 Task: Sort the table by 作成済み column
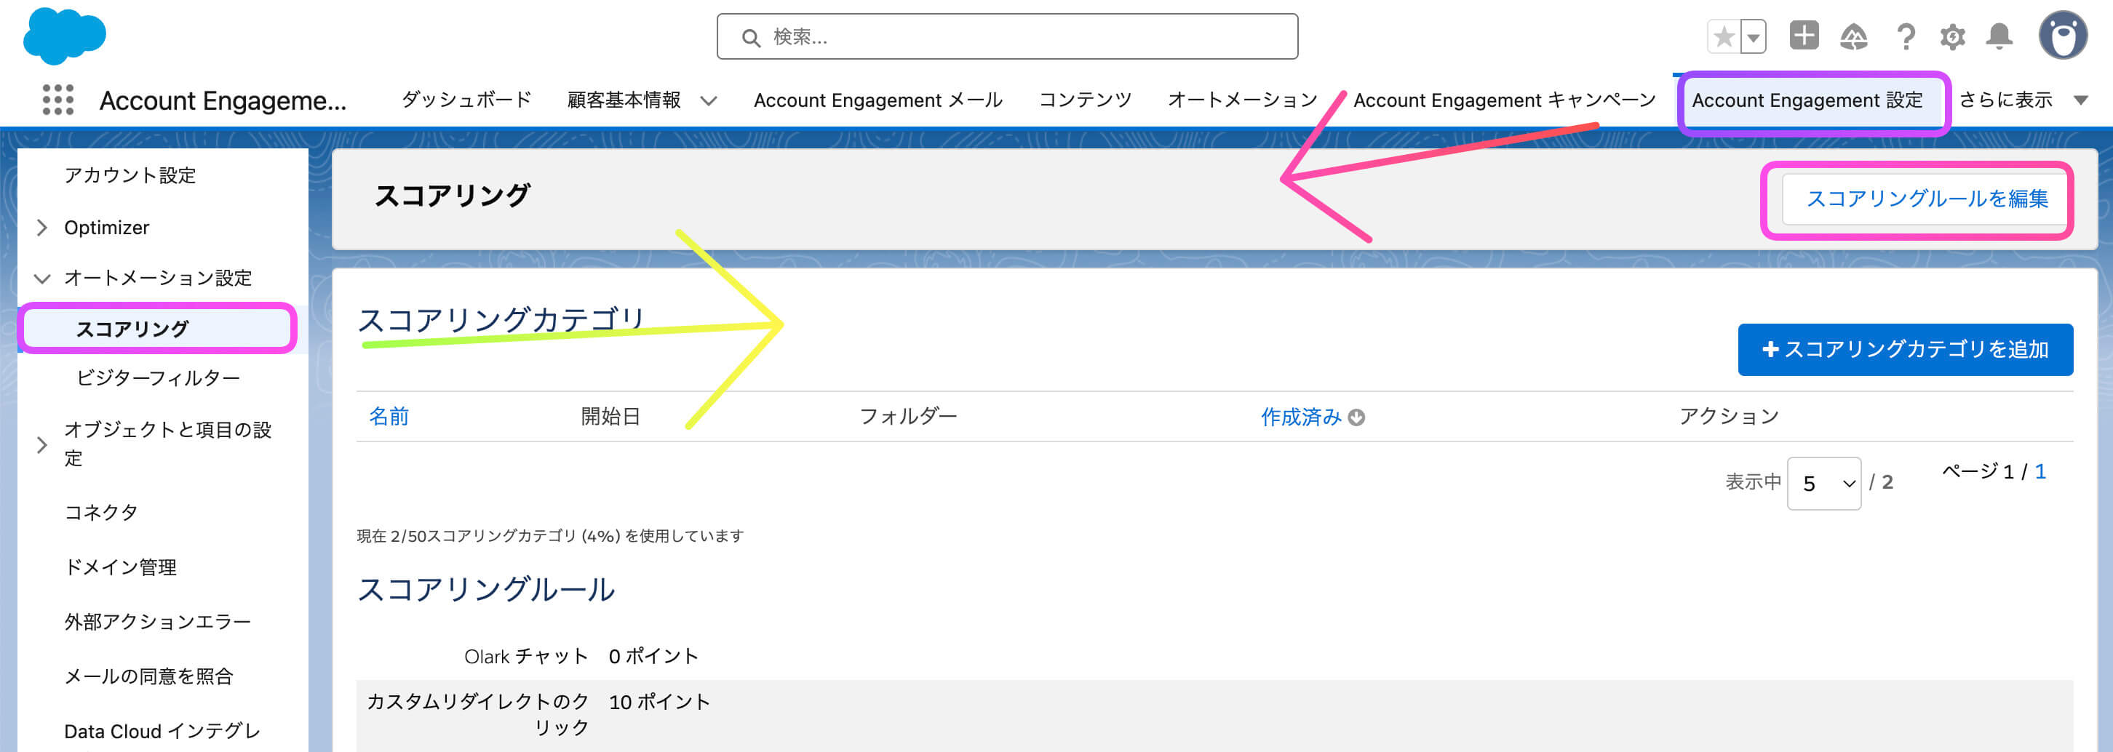click(1301, 417)
